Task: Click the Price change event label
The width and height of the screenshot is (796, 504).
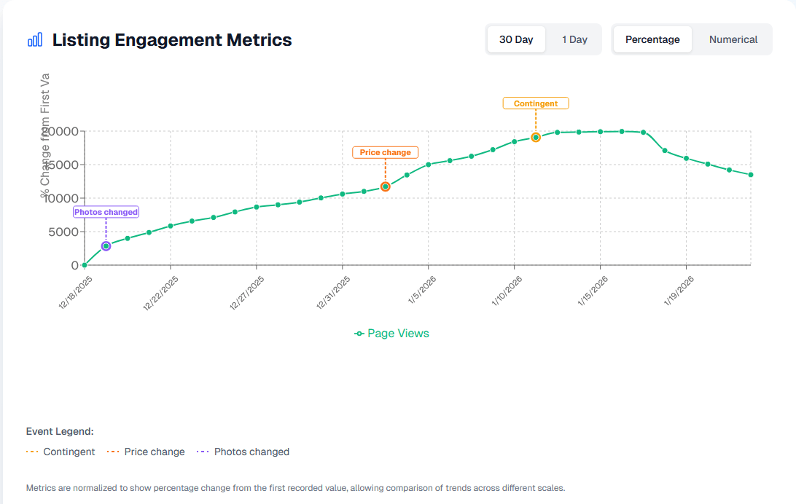Action: 385,152
